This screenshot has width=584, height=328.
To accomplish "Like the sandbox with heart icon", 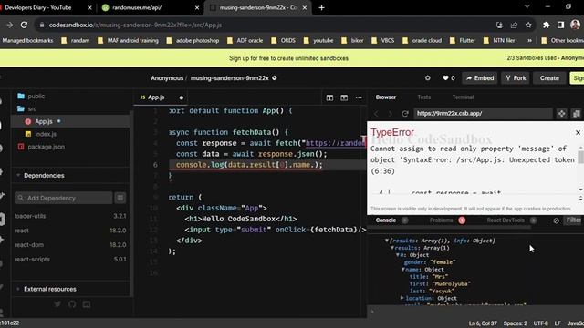I will point(445,78).
